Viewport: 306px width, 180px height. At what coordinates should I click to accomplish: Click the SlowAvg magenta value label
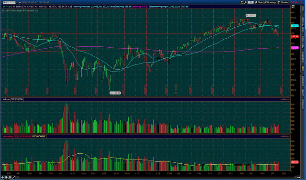tap(141, 7)
